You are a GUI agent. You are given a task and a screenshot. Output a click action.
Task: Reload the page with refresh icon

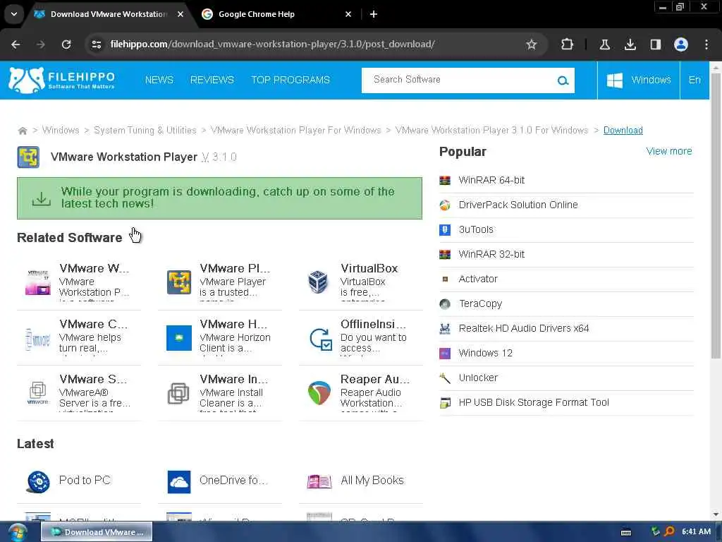pos(66,44)
